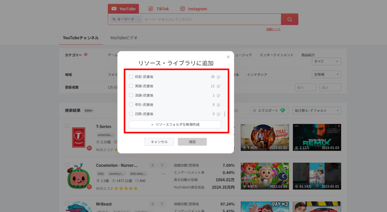
Task: Click リソースフォルダを新規作成 button
Action: 175,124
